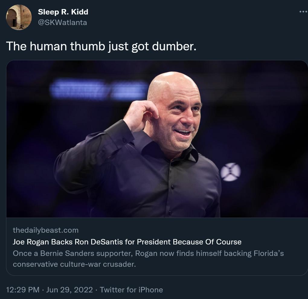Select the display name Sleep R. Kidd

63,12
